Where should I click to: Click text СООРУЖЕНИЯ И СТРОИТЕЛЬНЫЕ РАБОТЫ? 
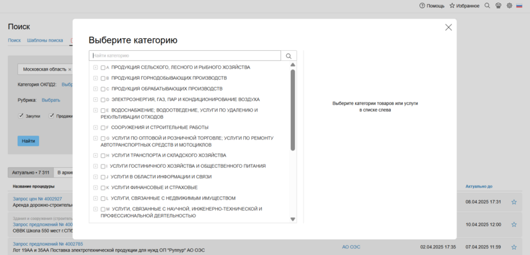pyautogui.click(x=160, y=127)
